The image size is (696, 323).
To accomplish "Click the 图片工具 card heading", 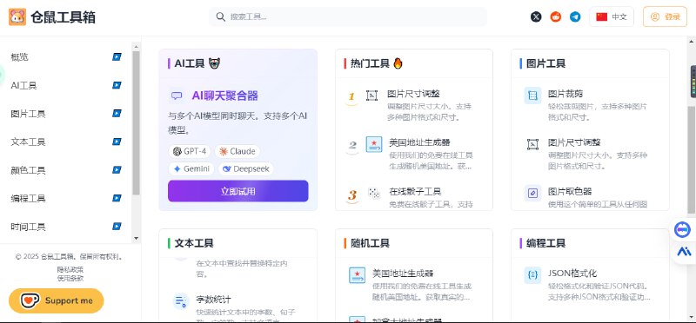I will 546,63.
